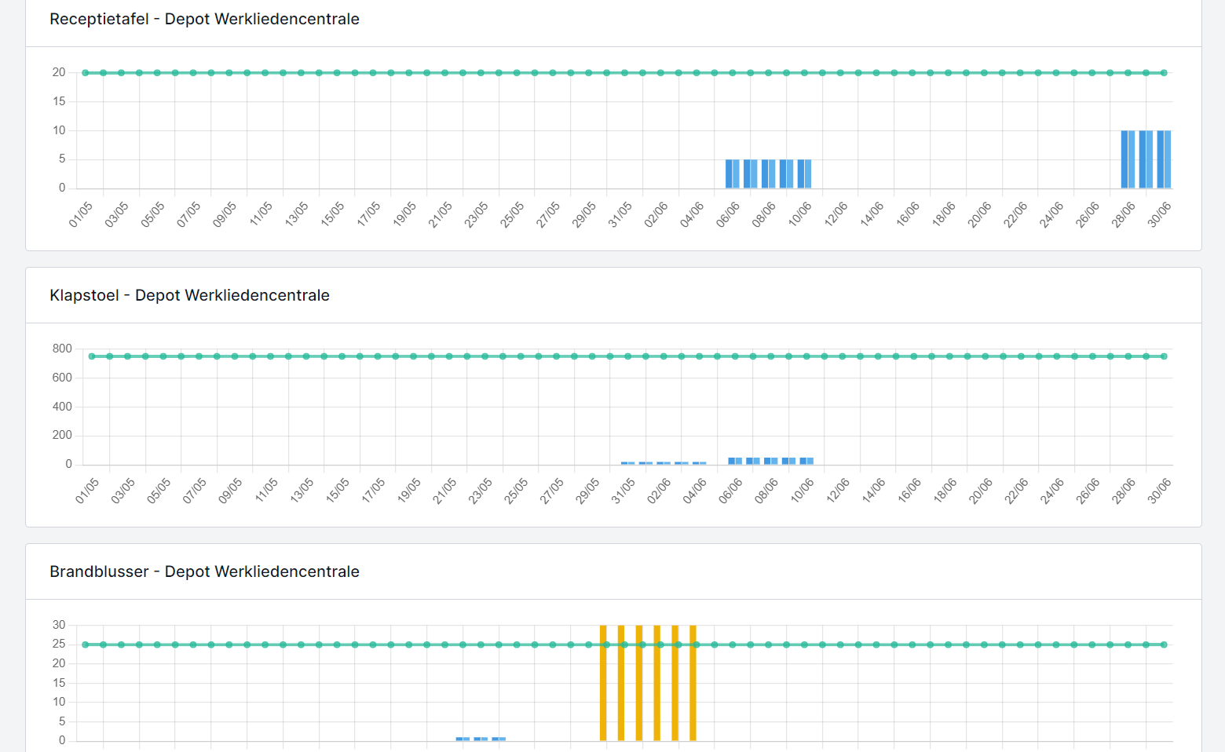This screenshot has width=1225, height=752.
Task: Click the first green data point in Receptietafel chart
Action: click(x=86, y=73)
